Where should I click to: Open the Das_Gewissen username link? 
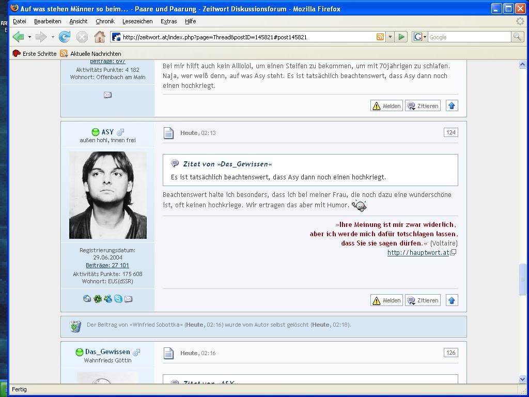point(107,352)
